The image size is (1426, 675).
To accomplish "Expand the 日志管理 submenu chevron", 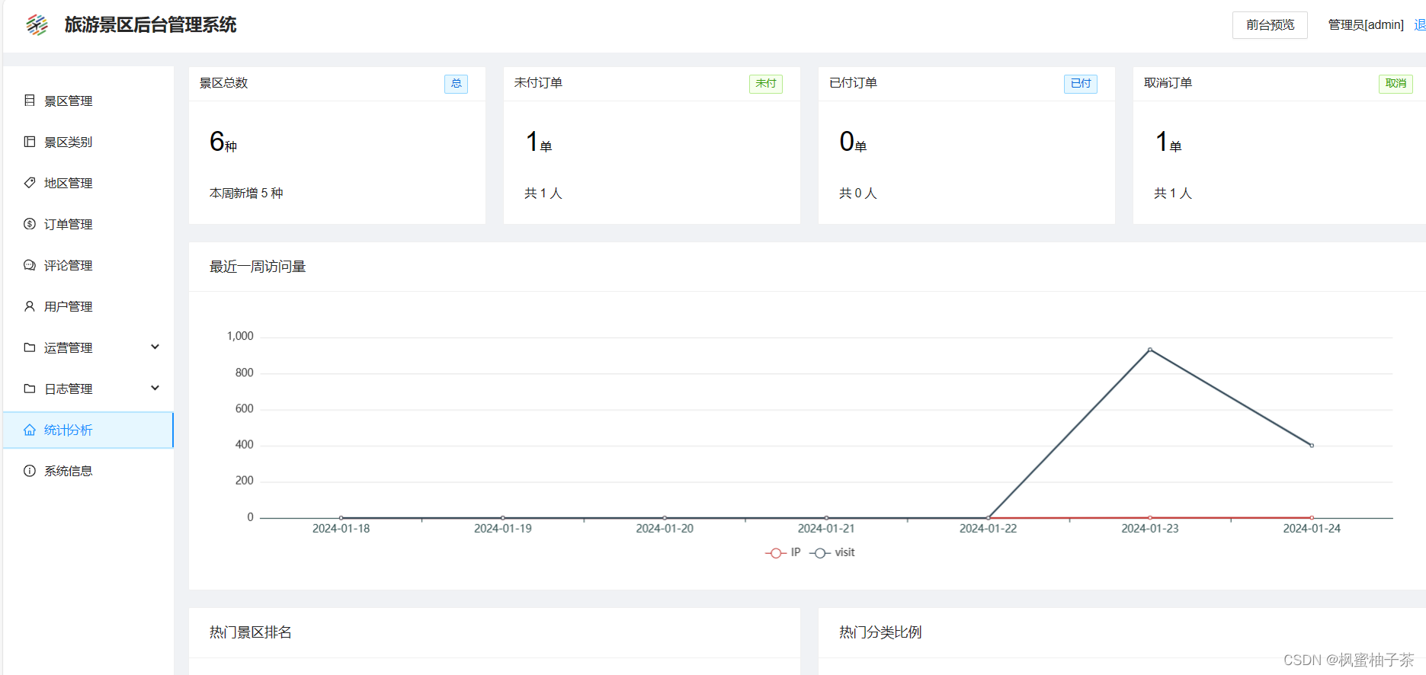I will (155, 388).
